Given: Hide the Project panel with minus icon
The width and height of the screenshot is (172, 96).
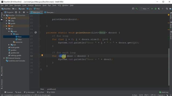Looking at the screenshot, I should (x=27, y=12).
